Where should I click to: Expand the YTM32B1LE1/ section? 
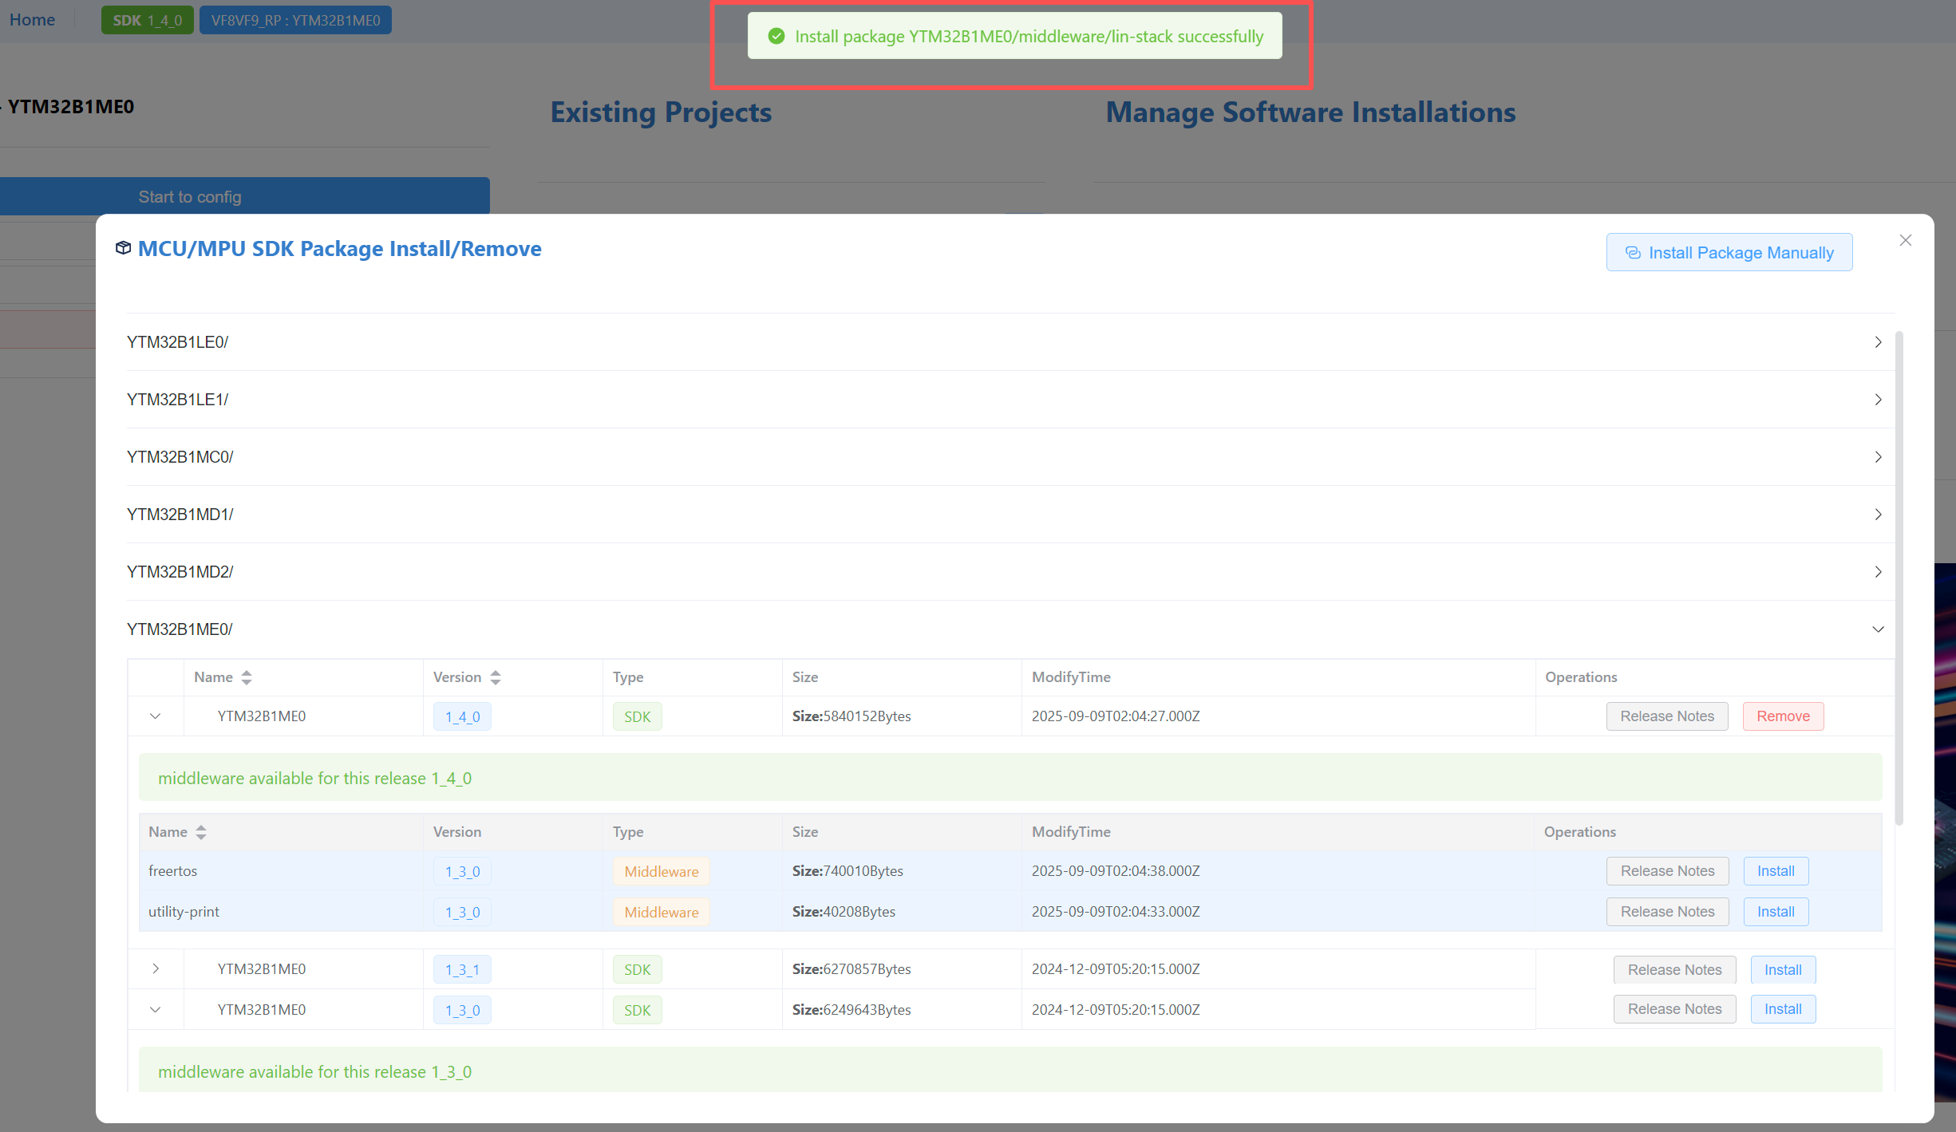[1877, 400]
